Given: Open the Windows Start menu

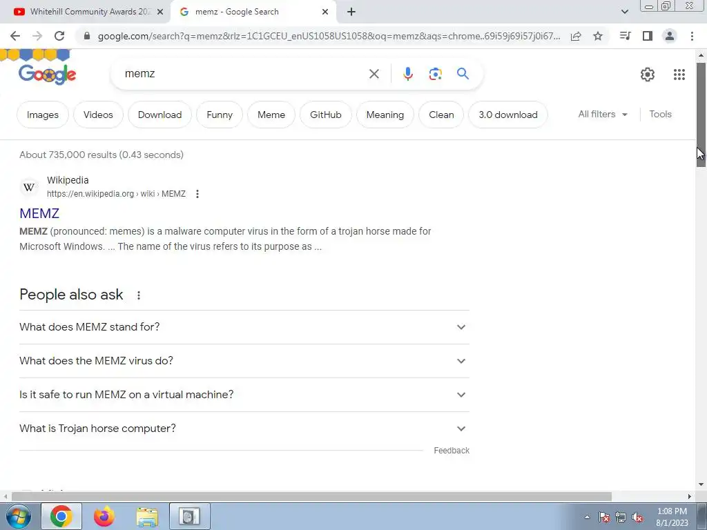Looking at the screenshot, I should pyautogui.click(x=18, y=516).
